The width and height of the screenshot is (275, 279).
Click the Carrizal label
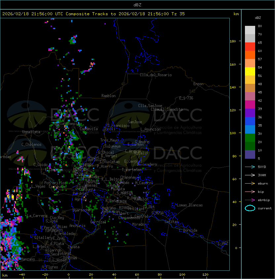[98, 222]
